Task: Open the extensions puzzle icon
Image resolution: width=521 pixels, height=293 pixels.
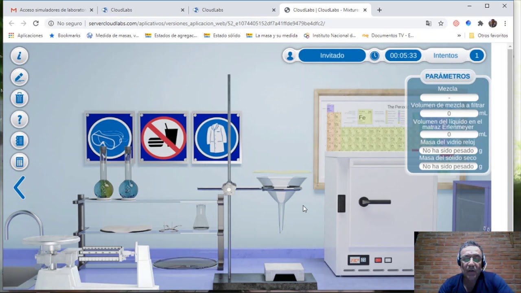Action: 481,23
